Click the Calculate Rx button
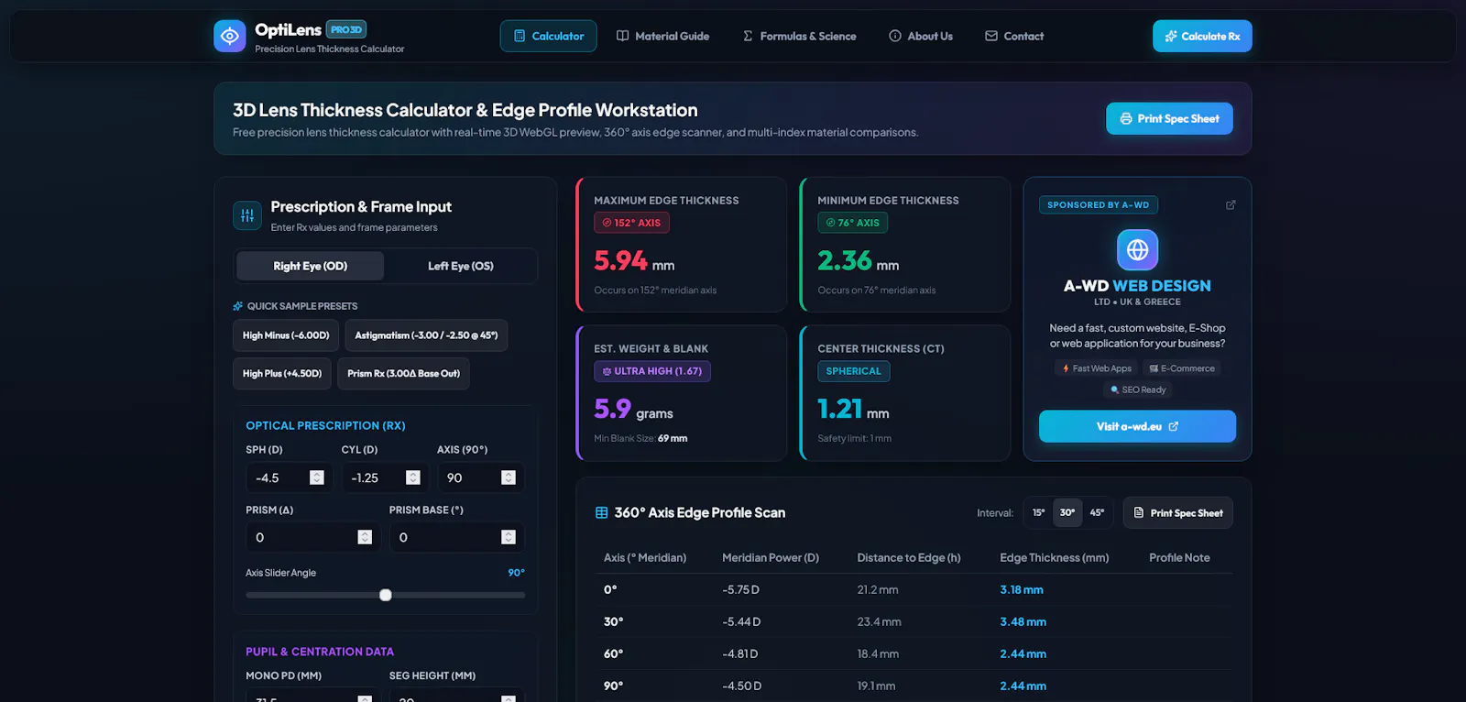This screenshot has width=1466, height=702. click(x=1202, y=36)
